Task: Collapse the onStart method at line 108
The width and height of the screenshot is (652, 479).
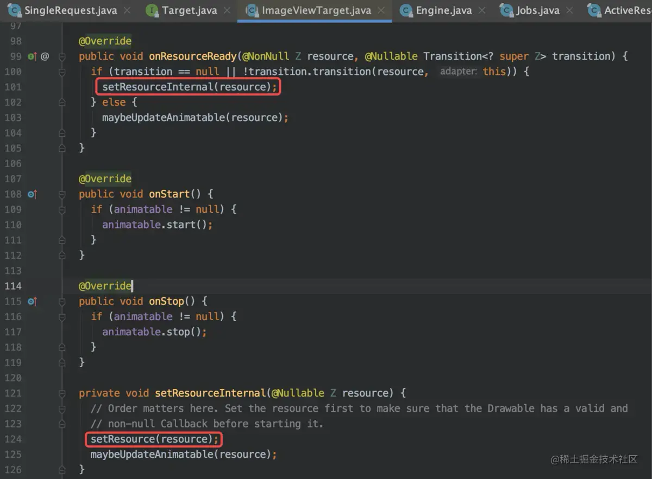Action: coord(62,194)
